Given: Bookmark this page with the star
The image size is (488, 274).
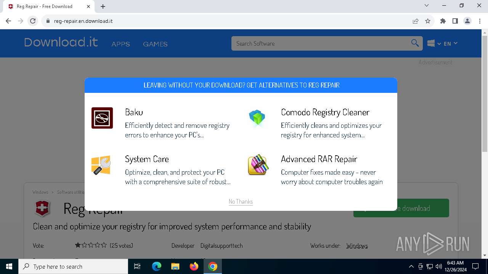Looking at the screenshot, I should [428, 21].
